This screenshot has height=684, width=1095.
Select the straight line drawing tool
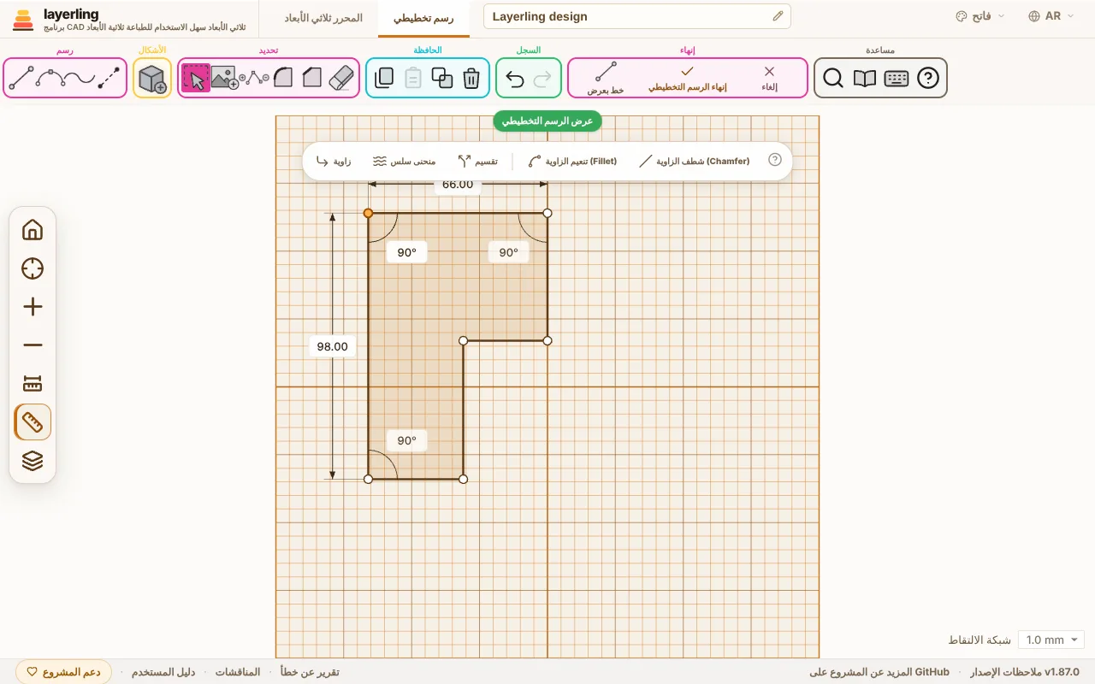coord(21,78)
